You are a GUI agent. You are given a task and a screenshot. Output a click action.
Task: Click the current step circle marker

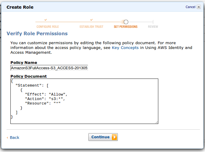pyautogui.click(x=126, y=22)
